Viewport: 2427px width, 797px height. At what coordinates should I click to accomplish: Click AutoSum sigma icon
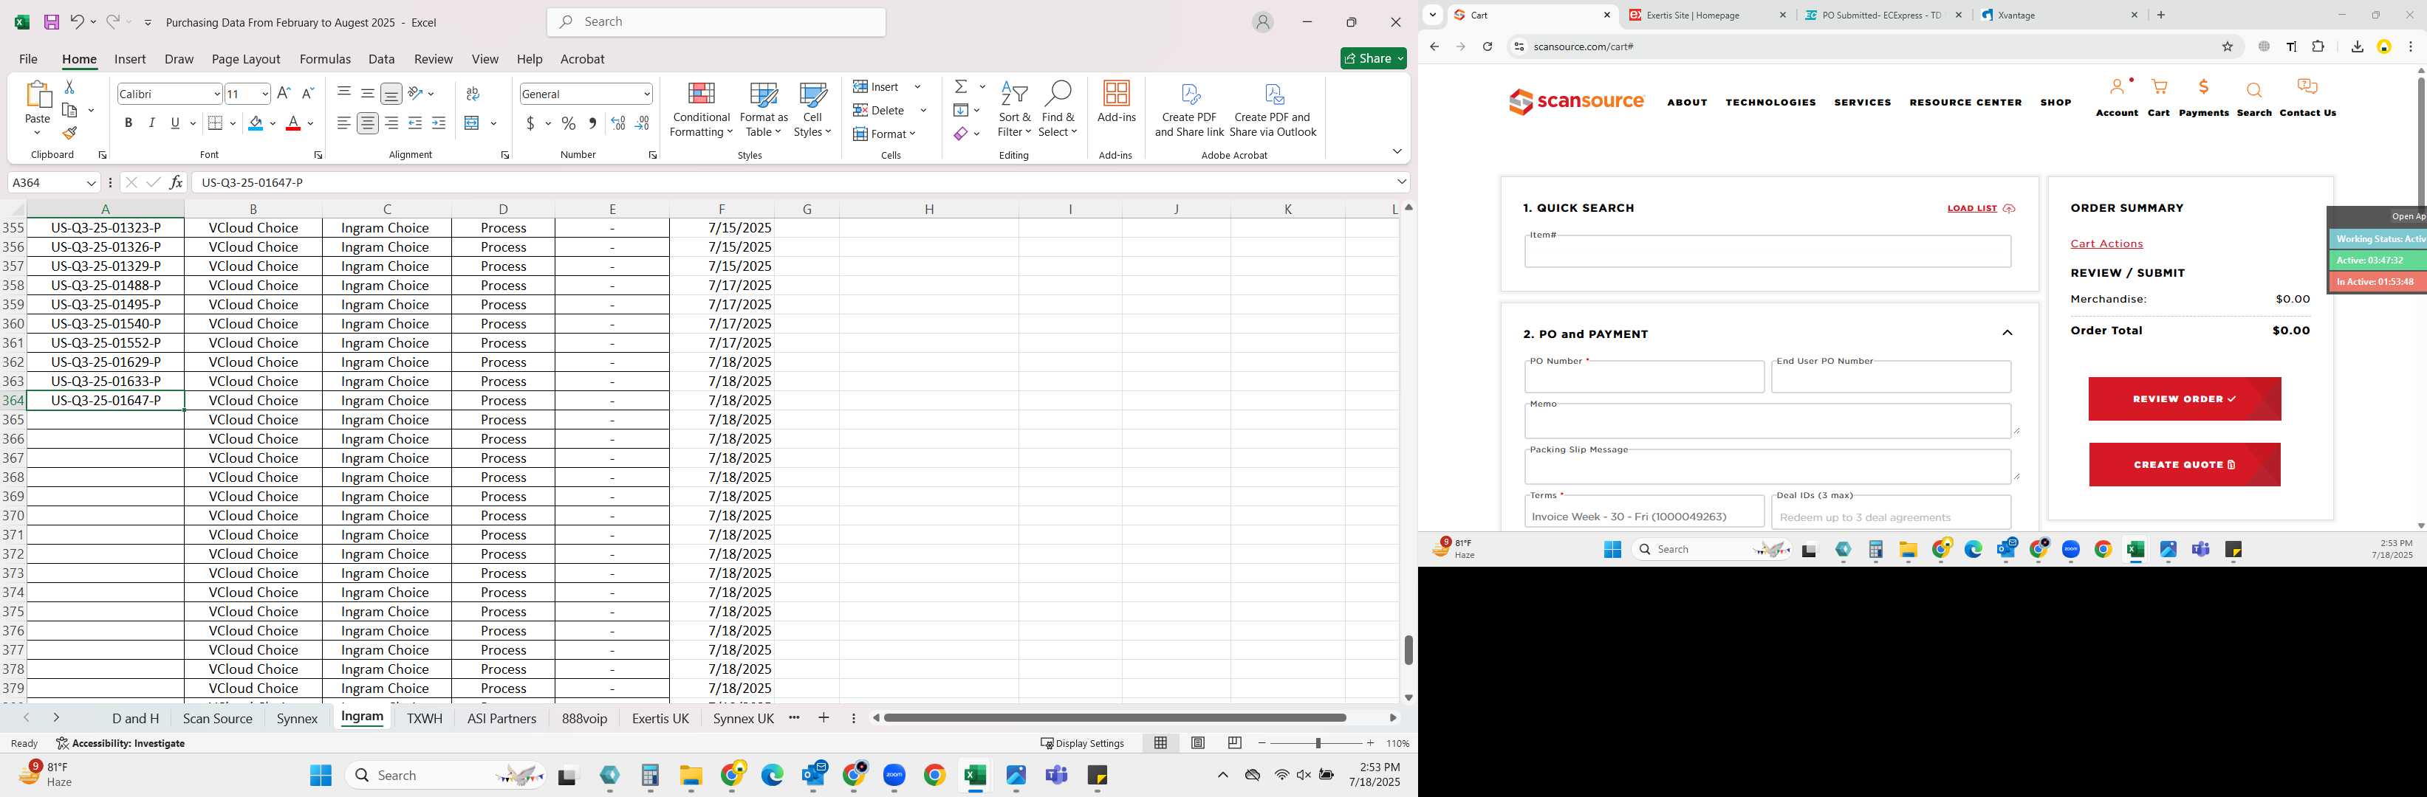tap(961, 86)
